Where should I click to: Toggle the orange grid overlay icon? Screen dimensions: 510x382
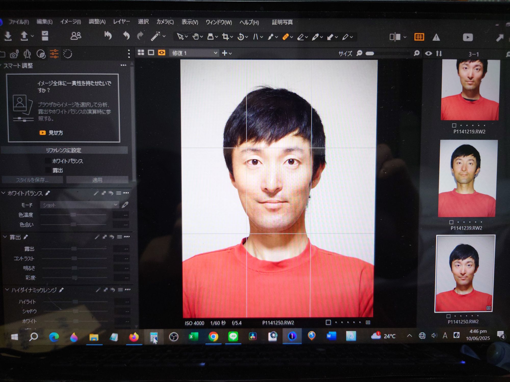click(419, 37)
